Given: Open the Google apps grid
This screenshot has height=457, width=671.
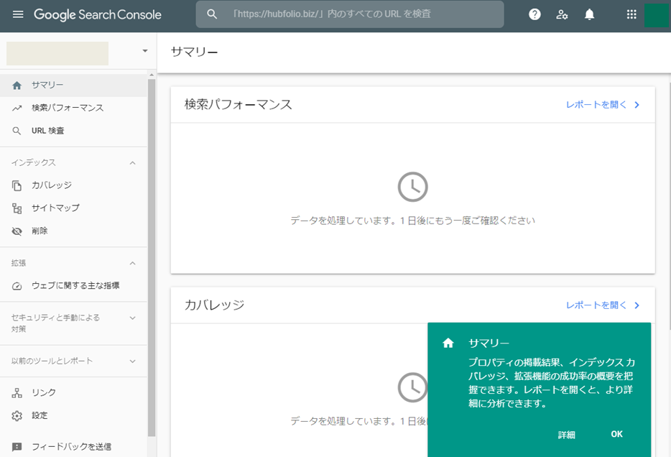Looking at the screenshot, I should tap(631, 14).
